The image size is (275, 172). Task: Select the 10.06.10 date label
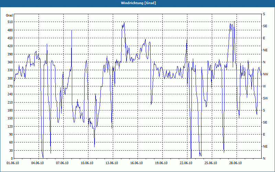pos(87,163)
